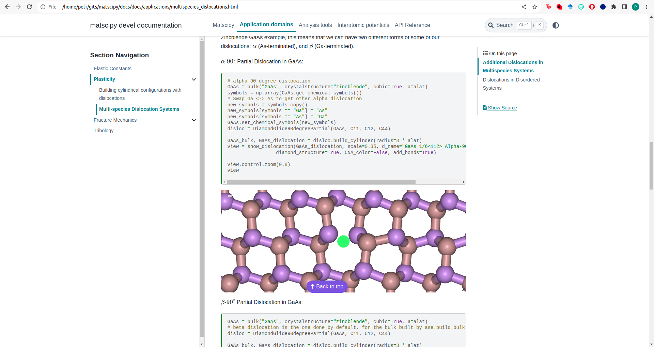
Task: Open the "Elastic Constants" sidebar link
Action: (112, 69)
